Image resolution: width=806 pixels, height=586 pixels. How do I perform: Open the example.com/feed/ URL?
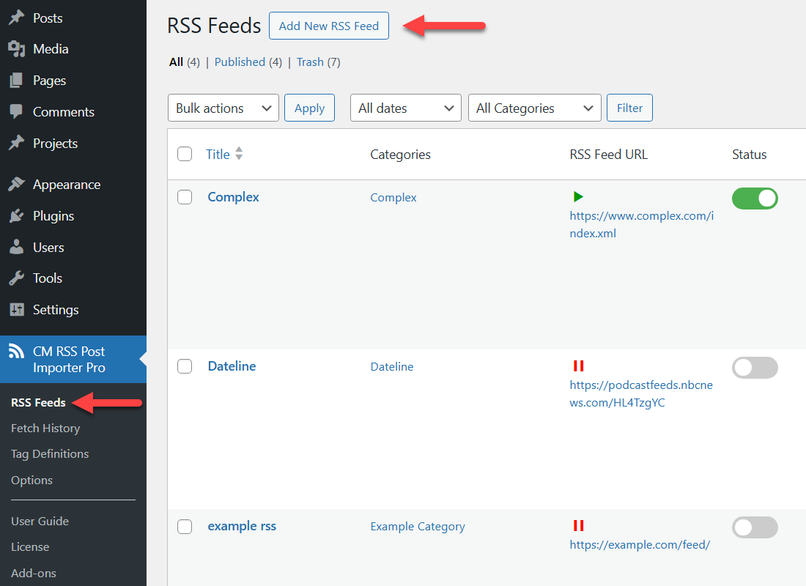(x=640, y=545)
